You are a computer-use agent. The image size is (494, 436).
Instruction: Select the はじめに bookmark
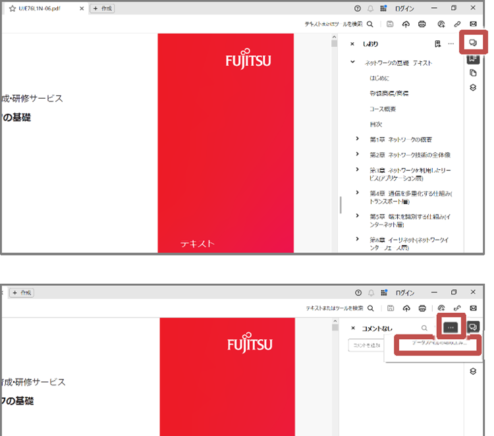[x=379, y=78]
